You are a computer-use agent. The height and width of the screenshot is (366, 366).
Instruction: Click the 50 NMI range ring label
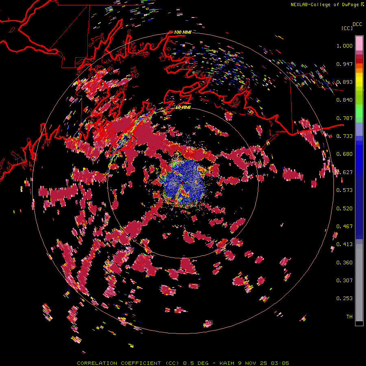[183, 107]
